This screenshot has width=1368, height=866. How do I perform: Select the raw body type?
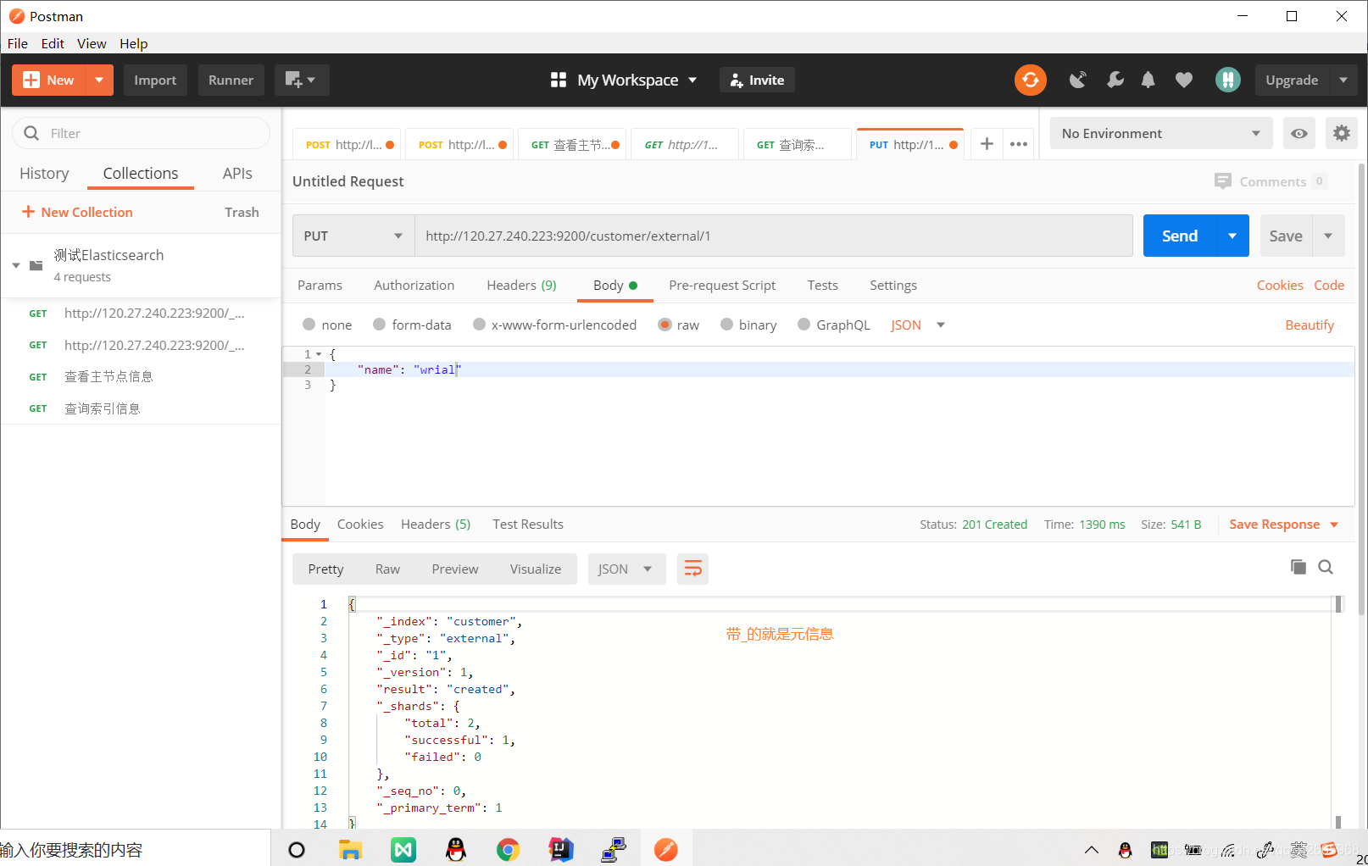pos(665,325)
